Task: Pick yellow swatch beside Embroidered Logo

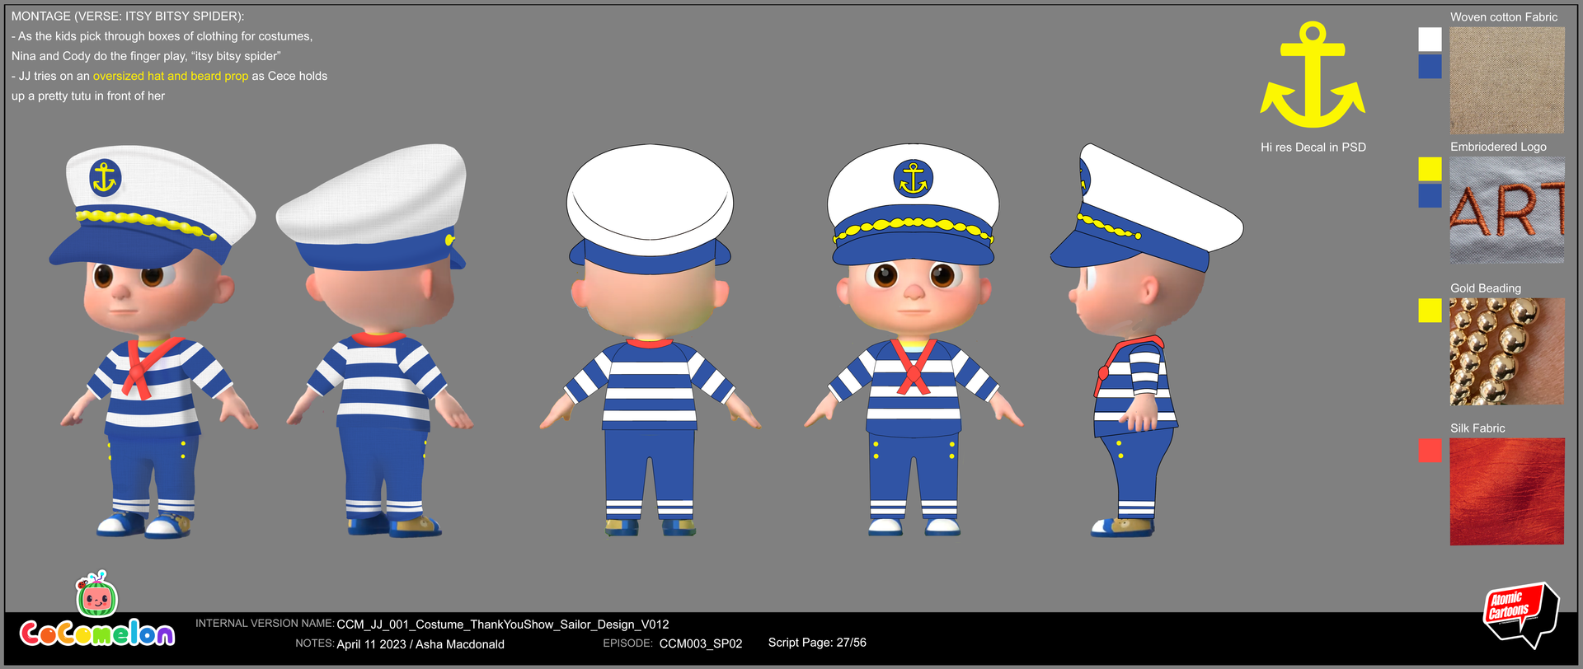Action: tap(1430, 169)
